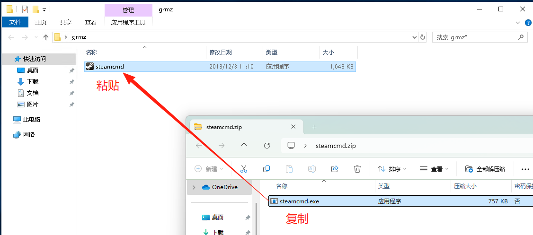Open the help question mark icon
Screen dimensions: 533x235
click(528, 23)
